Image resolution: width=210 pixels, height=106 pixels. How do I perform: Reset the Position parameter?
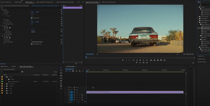point(61,11)
